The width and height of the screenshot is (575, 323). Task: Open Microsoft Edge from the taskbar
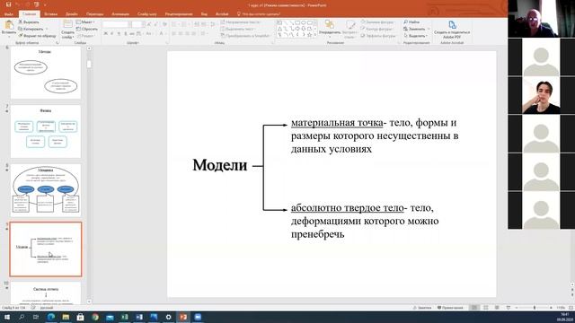pos(51,317)
